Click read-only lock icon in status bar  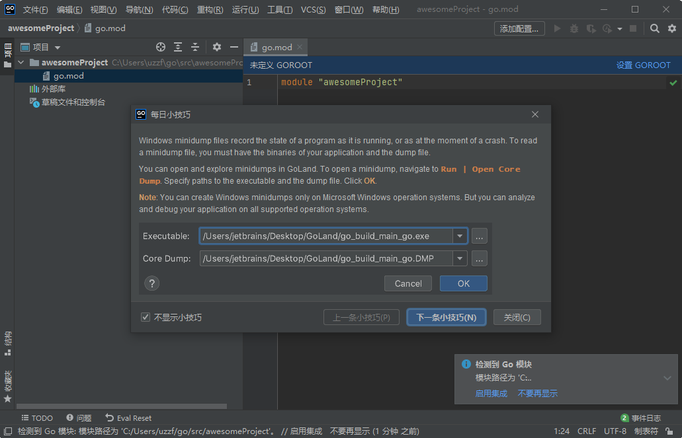(x=670, y=431)
